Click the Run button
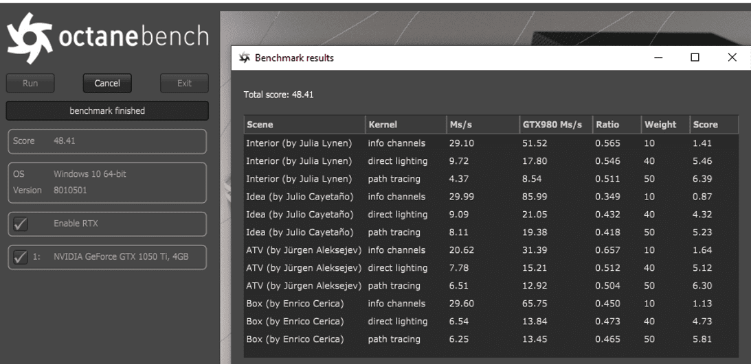The height and width of the screenshot is (364, 751). click(x=30, y=83)
